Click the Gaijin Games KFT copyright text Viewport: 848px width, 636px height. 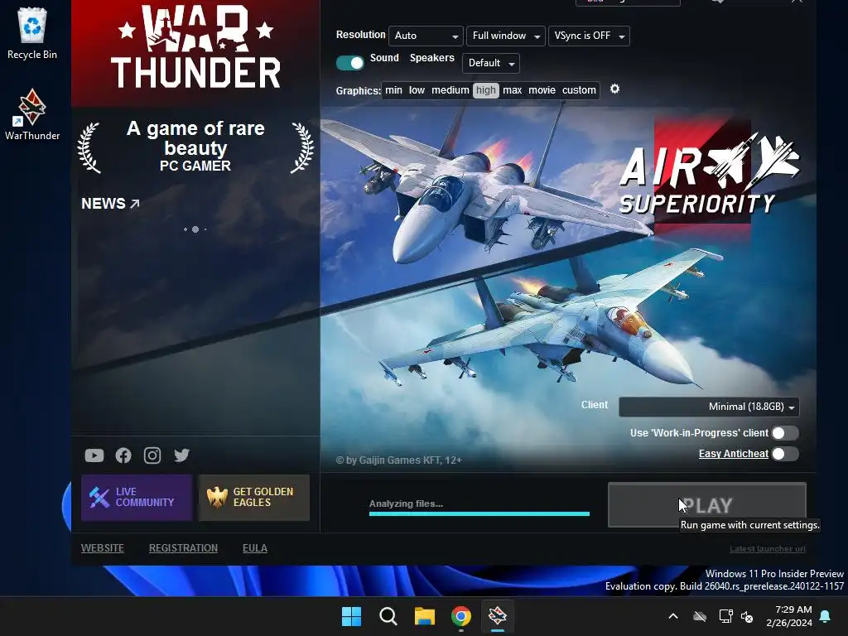(398, 460)
